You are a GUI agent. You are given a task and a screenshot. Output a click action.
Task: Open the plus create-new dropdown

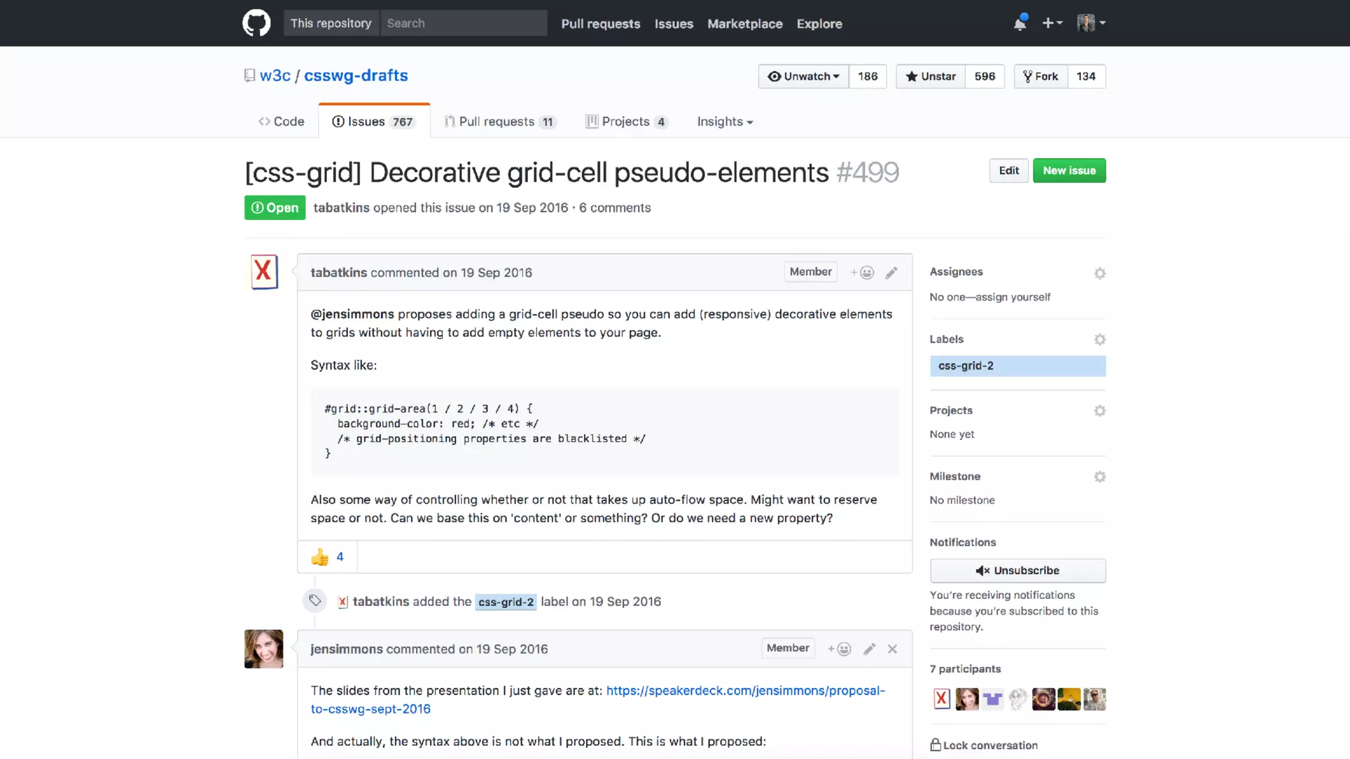click(x=1052, y=23)
